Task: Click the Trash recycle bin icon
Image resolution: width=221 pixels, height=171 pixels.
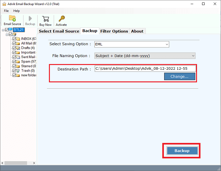Action: coord(18,71)
